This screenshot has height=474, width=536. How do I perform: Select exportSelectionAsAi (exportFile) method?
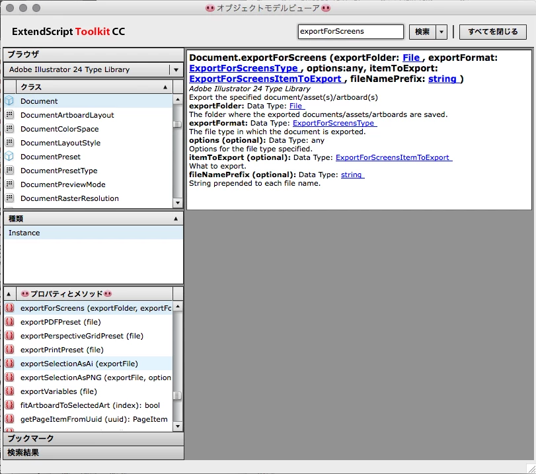pyautogui.click(x=88, y=364)
